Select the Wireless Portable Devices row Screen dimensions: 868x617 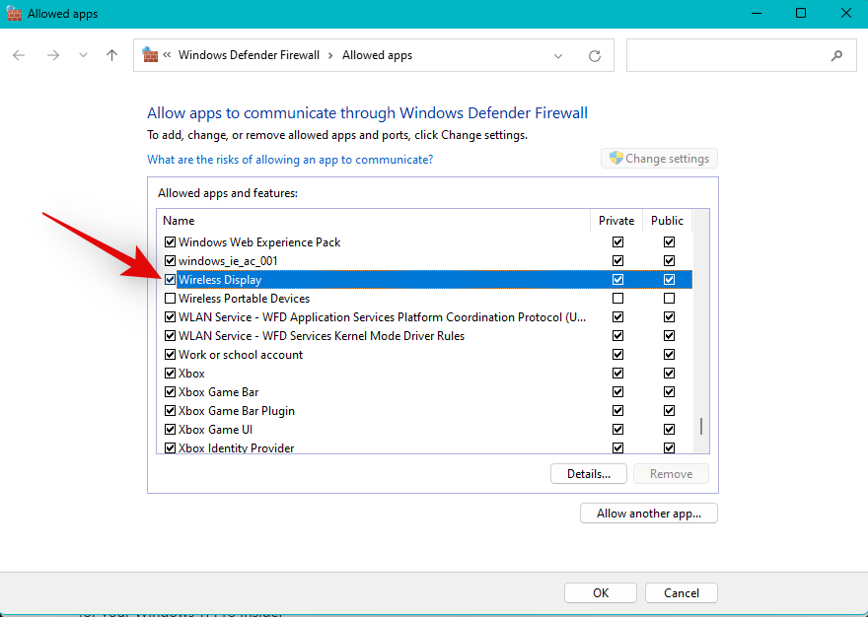click(424, 299)
